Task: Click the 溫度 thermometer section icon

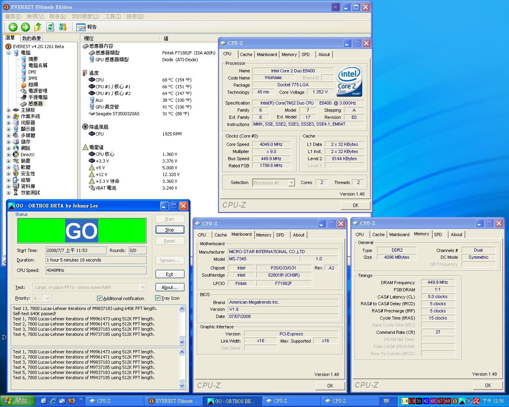Action: click(x=85, y=73)
